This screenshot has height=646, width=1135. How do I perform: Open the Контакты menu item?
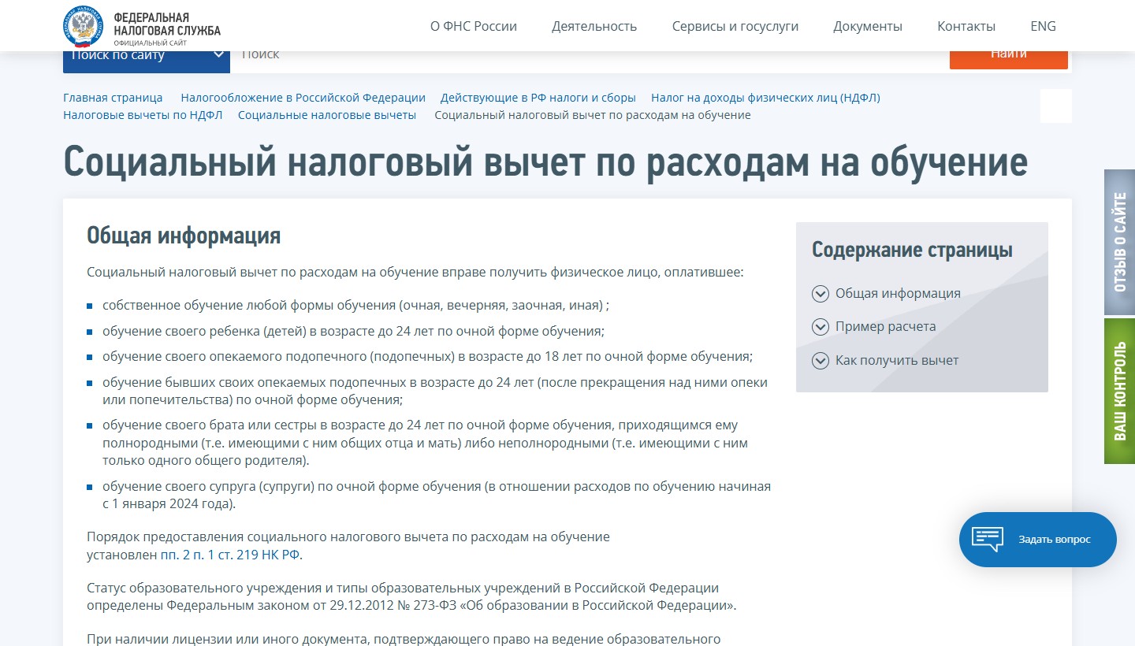coord(966,26)
